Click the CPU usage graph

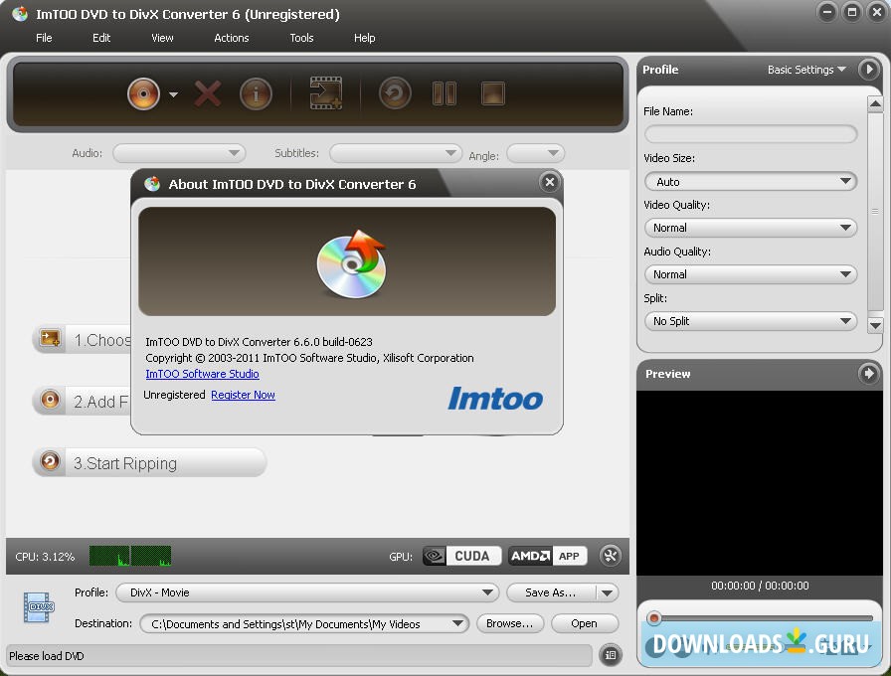point(130,556)
